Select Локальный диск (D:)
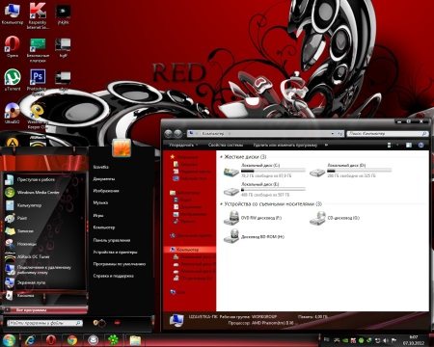The width and height of the screenshot is (434, 347). [x=350, y=171]
